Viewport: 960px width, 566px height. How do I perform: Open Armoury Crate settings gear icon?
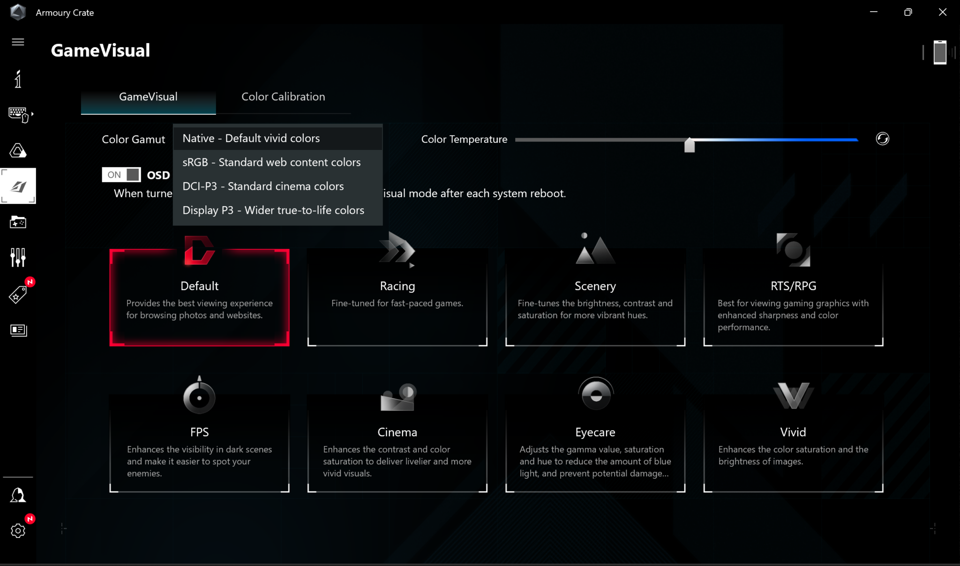pyautogui.click(x=18, y=531)
